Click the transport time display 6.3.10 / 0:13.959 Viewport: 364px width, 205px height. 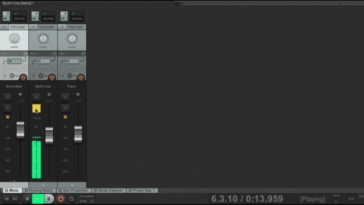tap(247, 199)
